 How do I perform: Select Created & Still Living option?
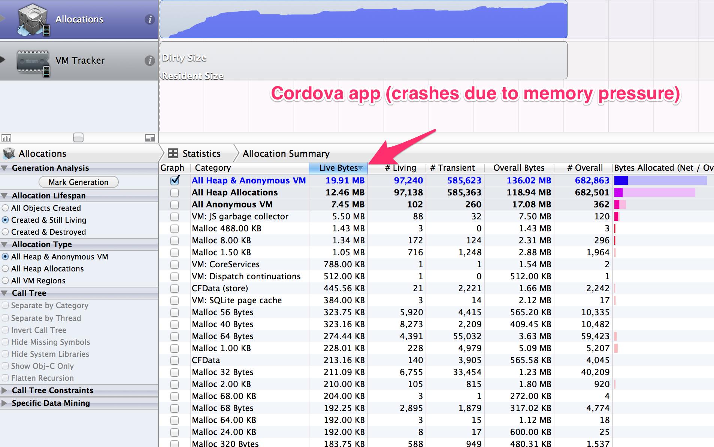[x=5, y=220]
